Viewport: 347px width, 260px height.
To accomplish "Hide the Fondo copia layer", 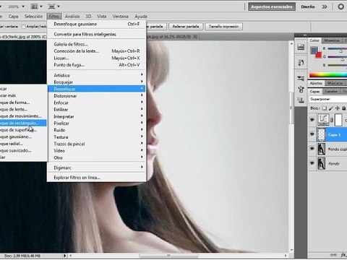I will (x=312, y=149).
